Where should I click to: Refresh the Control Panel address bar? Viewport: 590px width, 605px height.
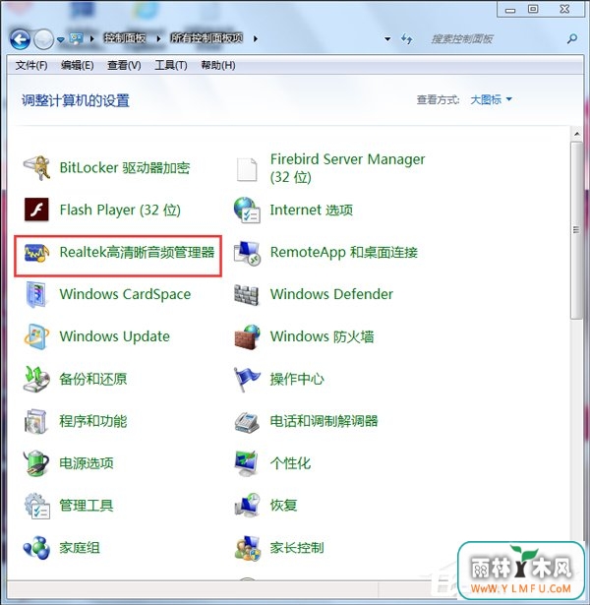tap(406, 38)
